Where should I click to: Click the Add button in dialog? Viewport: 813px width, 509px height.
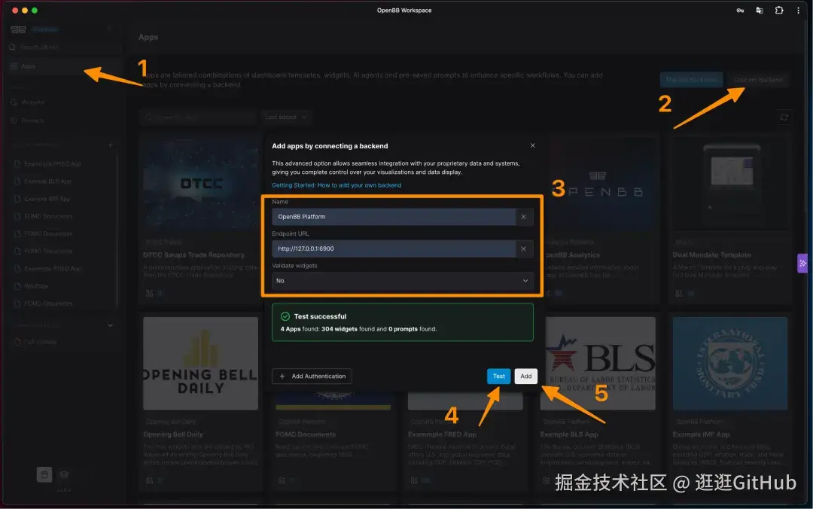(525, 376)
